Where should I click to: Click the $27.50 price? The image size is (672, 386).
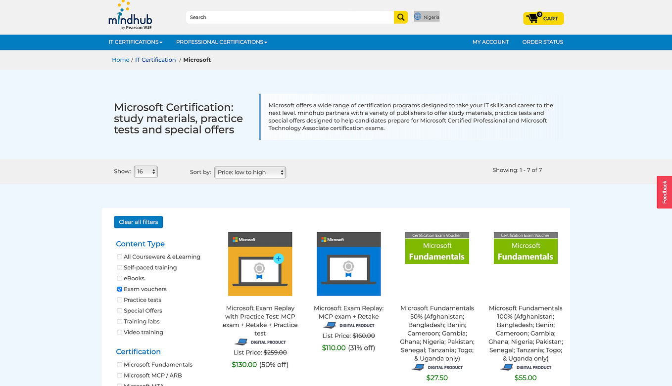pyautogui.click(x=437, y=378)
